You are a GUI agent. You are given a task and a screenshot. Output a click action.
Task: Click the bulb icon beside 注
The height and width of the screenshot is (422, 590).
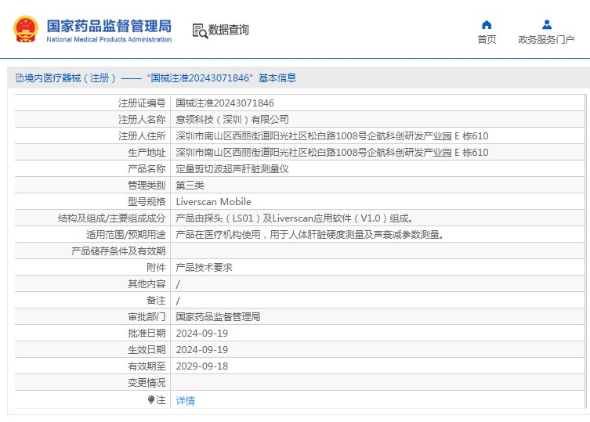coord(151,400)
